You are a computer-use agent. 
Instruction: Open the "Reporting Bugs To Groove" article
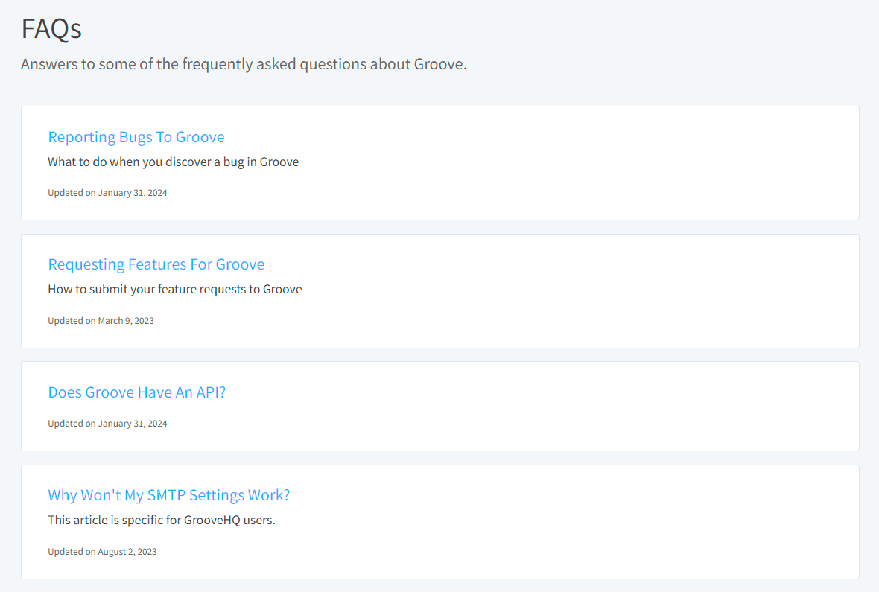(x=136, y=137)
